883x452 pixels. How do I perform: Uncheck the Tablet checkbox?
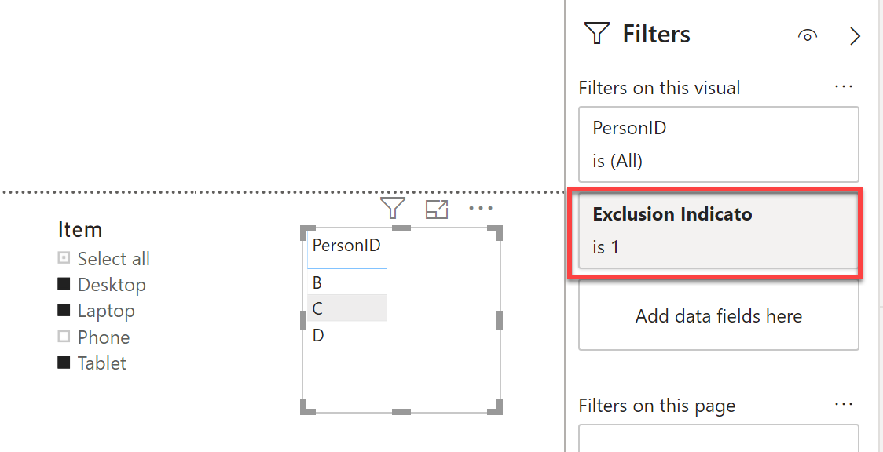tap(64, 363)
